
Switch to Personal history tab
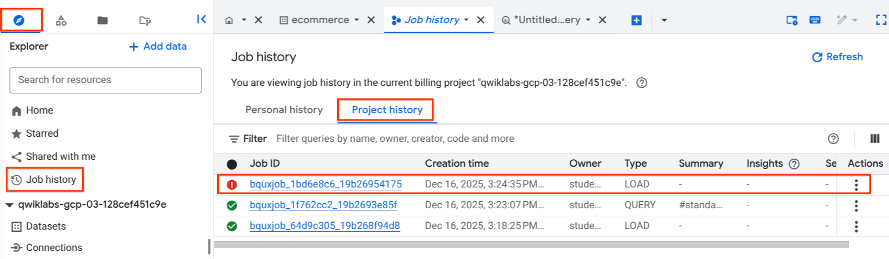coord(284,110)
